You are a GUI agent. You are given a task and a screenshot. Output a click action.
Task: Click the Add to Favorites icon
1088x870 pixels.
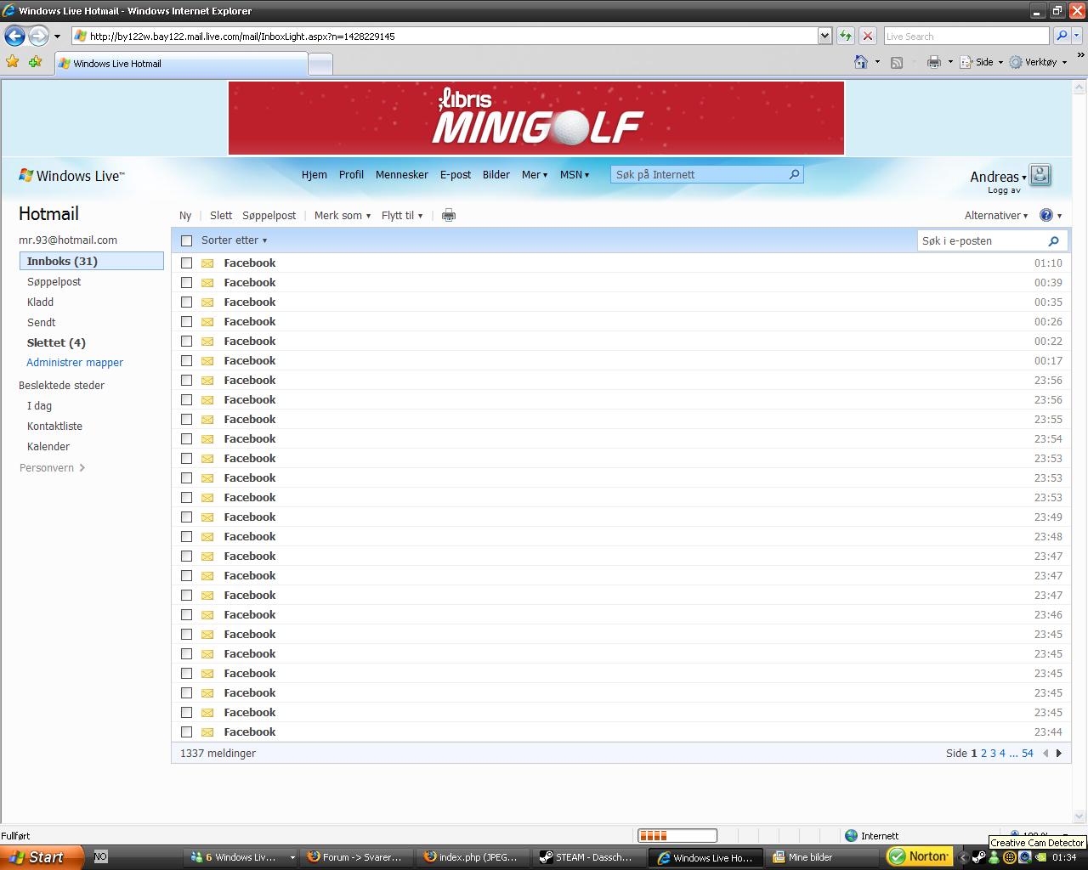pos(35,62)
